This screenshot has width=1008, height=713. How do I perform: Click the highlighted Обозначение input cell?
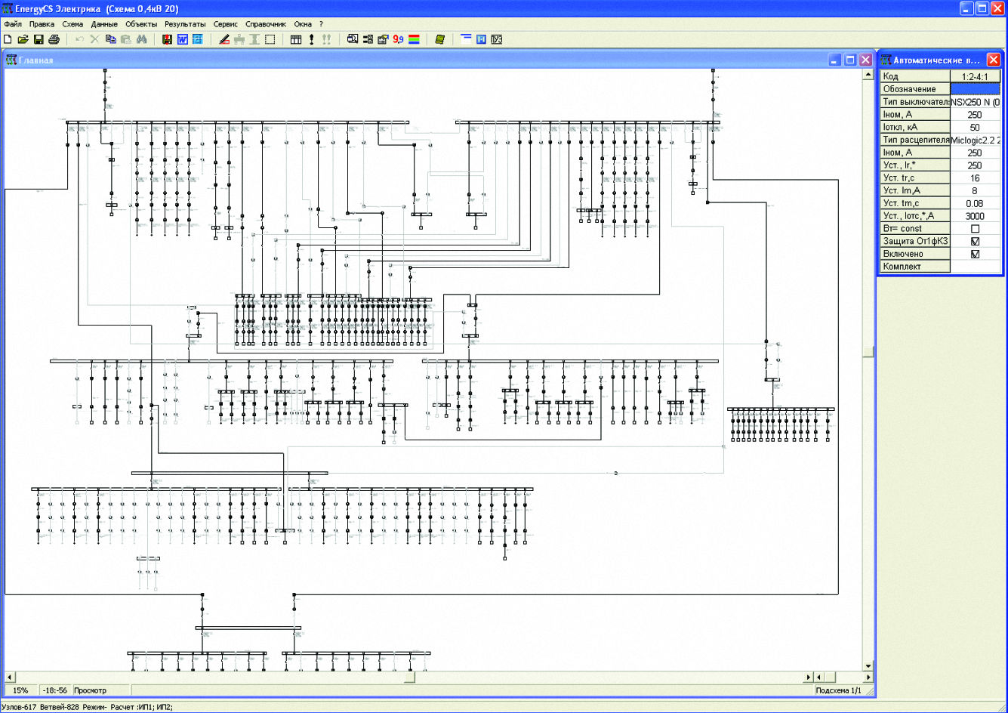pos(975,89)
